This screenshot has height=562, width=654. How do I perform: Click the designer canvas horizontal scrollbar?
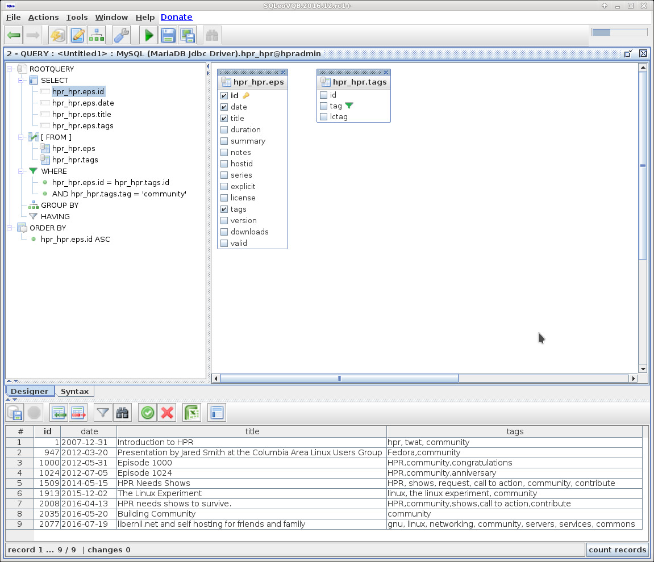339,378
